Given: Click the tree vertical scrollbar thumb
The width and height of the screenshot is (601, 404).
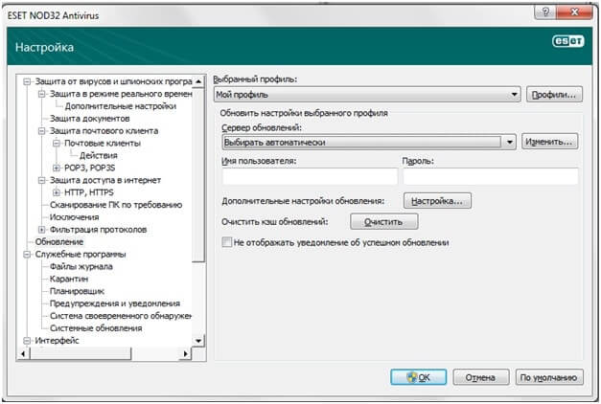Looking at the screenshot, I should point(198,174).
